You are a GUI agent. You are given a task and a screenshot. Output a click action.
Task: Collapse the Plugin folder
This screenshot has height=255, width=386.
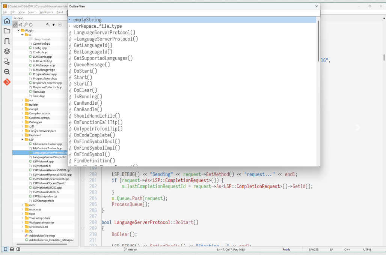tap(18, 30)
